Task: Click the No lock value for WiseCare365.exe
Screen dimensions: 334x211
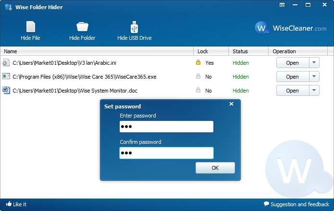Action: [208, 77]
